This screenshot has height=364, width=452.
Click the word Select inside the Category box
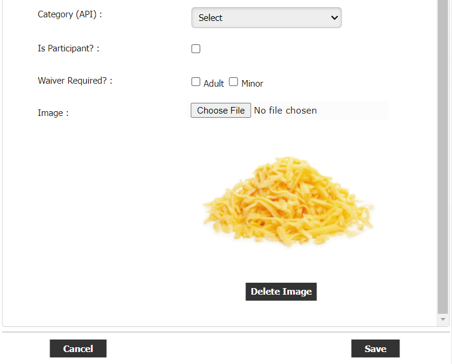point(210,18)
